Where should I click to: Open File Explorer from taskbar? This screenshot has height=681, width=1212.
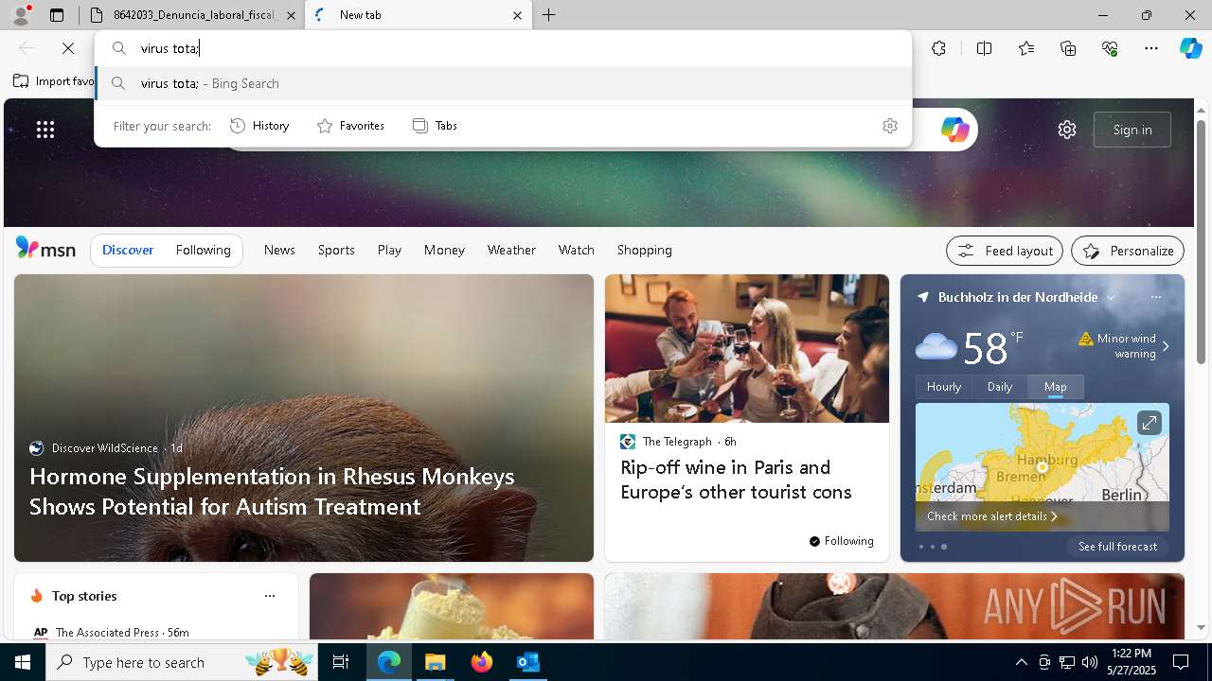click(x=436, y=662)
